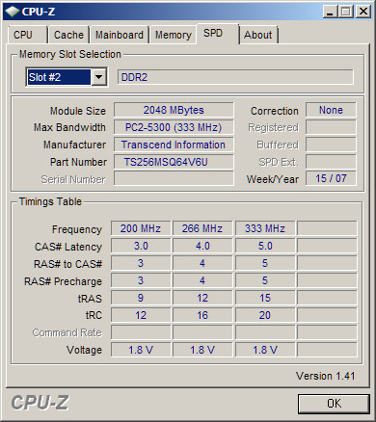Click the Week/Year value 15 / 07

[331, 178]
